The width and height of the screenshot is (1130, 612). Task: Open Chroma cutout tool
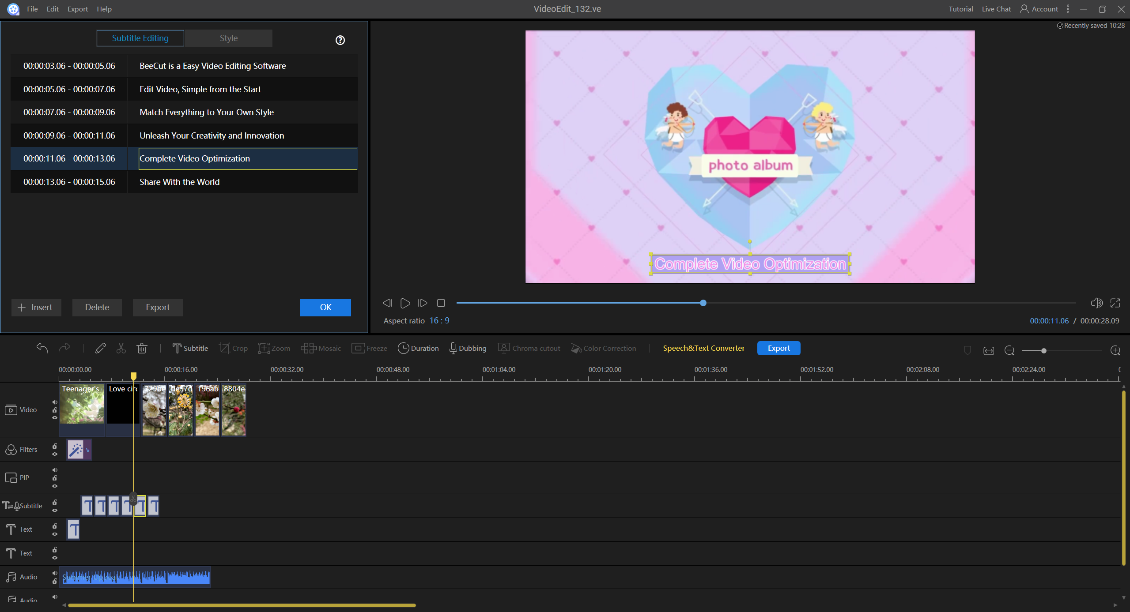tap(529, 348)
